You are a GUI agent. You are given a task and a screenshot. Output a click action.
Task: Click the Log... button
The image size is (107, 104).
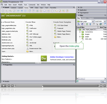pos(103,82)
